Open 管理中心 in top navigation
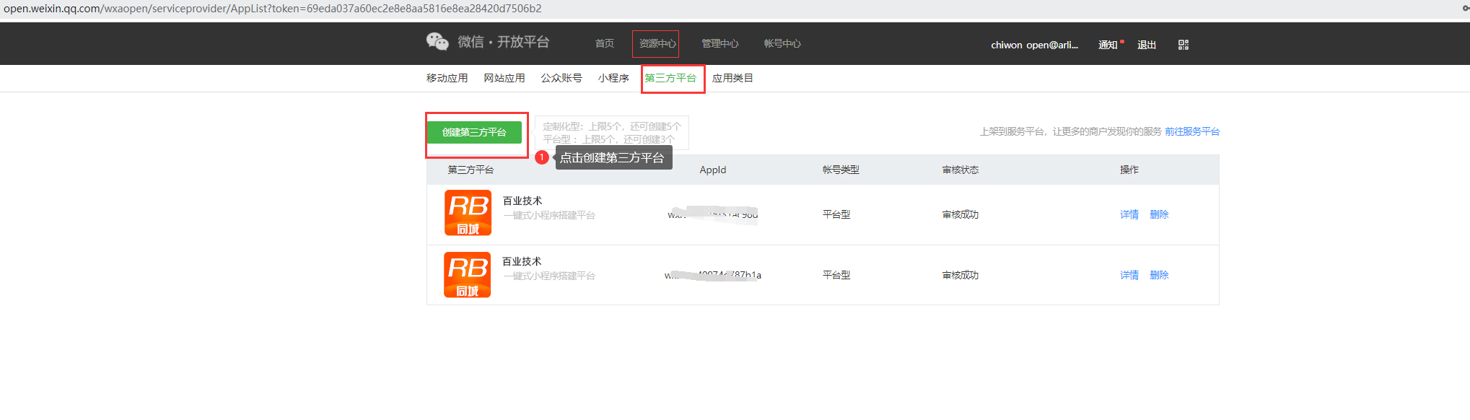Viewport: 1470px width, 420px height. click(x=719, y=43)
